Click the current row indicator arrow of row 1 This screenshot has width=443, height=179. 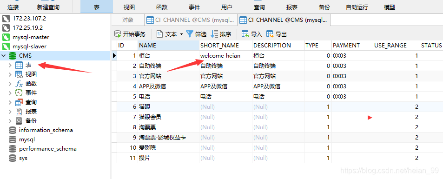pos(114,56)
